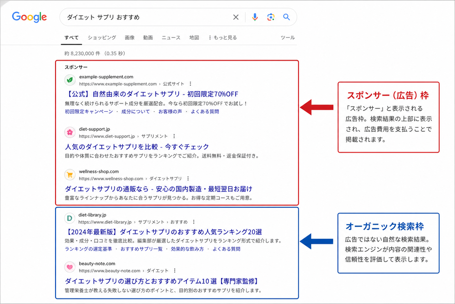Image resolution: width=455 pixels, height=304 pixels.
Task: Switch to the ショッピング tab
Action: point(102,37)
